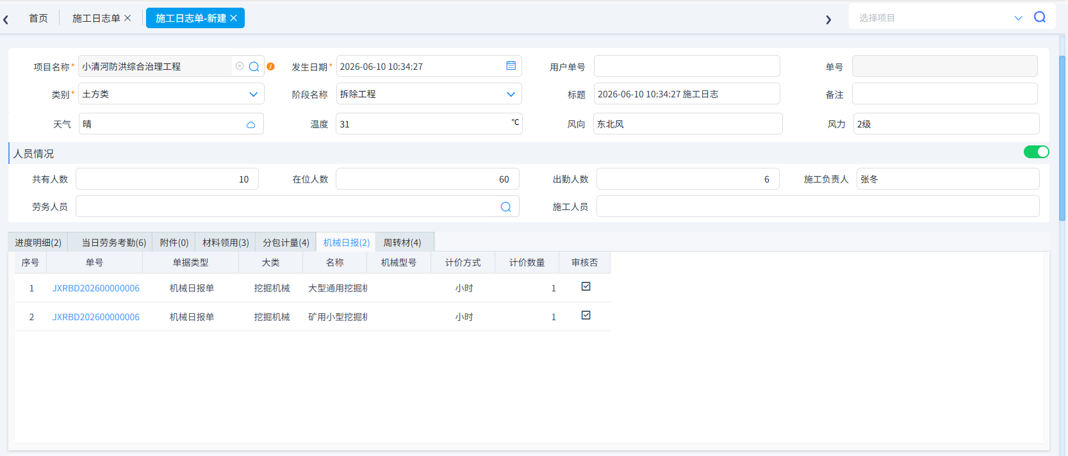The height and width of the screenshot is (456, 1068).
Task: Click the left tab scroll arrow
Action: (x=6, y=20)
